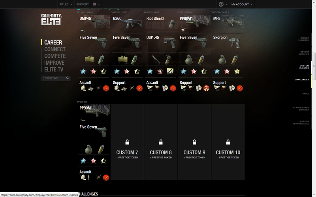Click the Support label in CUSTOM CLASS 5
Screen dimensions: 316x197
[220, 83]
